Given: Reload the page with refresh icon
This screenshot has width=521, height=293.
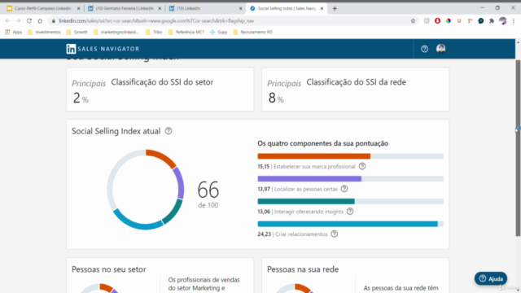Looking at the screenshot, I should click(29, 20).
